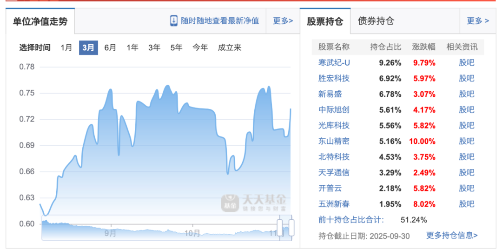502x250 pixels.
Task: Click the 8.02% change for 五洲新春
Action: click(424, 204)
